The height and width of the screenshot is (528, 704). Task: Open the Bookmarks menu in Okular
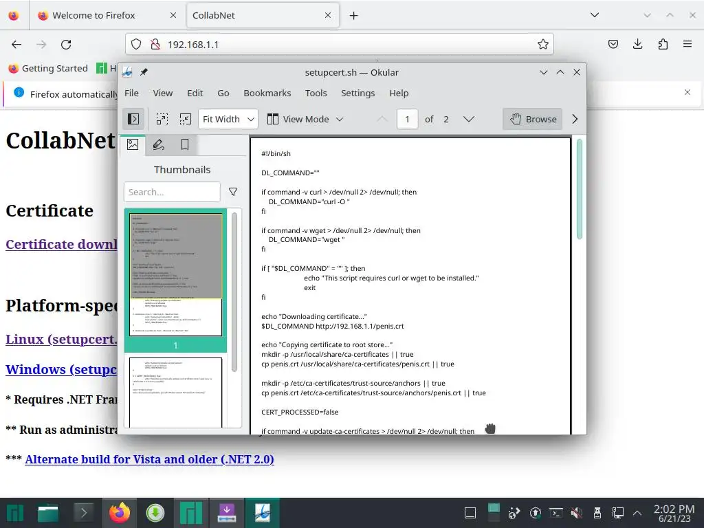click(x=267, y=93)
